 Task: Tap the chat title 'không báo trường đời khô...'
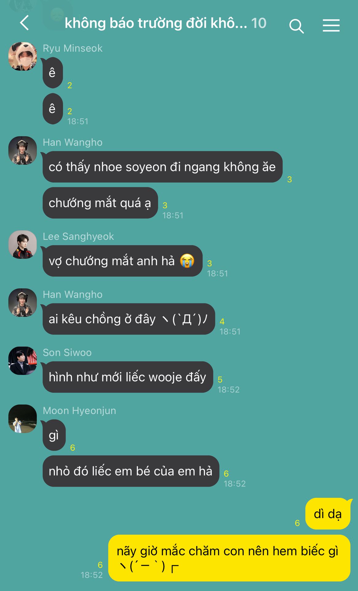pyautogui.click(x=156, y=23)
